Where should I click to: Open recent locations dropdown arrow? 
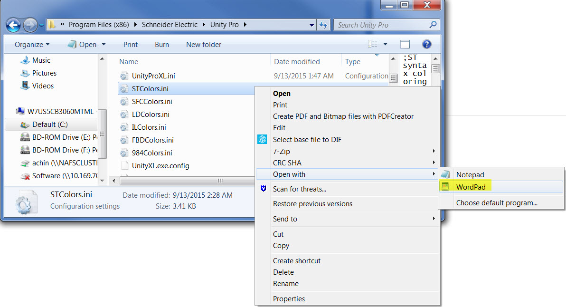coord(41,25)
